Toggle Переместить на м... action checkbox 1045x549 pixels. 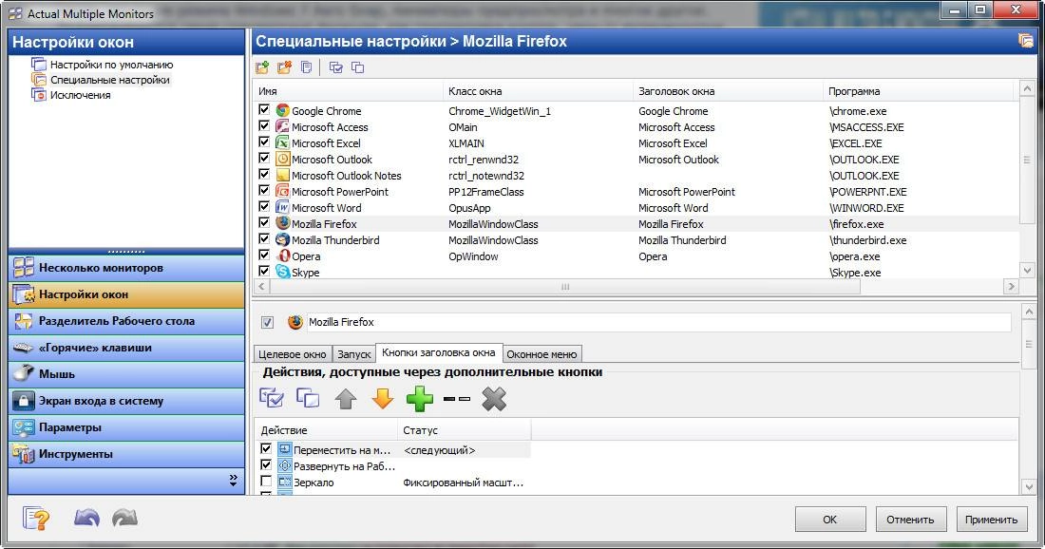266,449
